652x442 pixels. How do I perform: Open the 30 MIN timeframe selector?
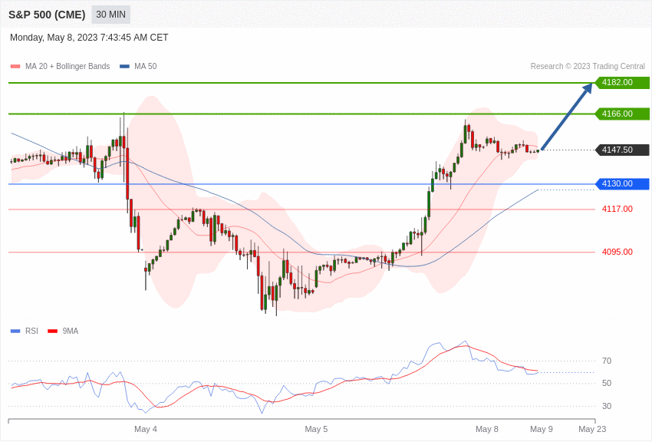click(x=111, y=14)
